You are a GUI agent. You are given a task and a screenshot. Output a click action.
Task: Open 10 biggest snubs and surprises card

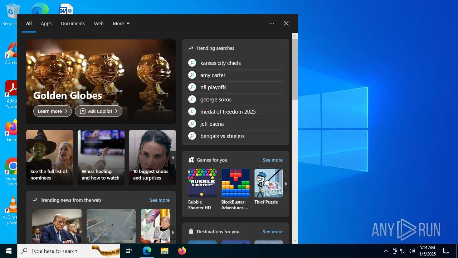(x=152, y=158)
